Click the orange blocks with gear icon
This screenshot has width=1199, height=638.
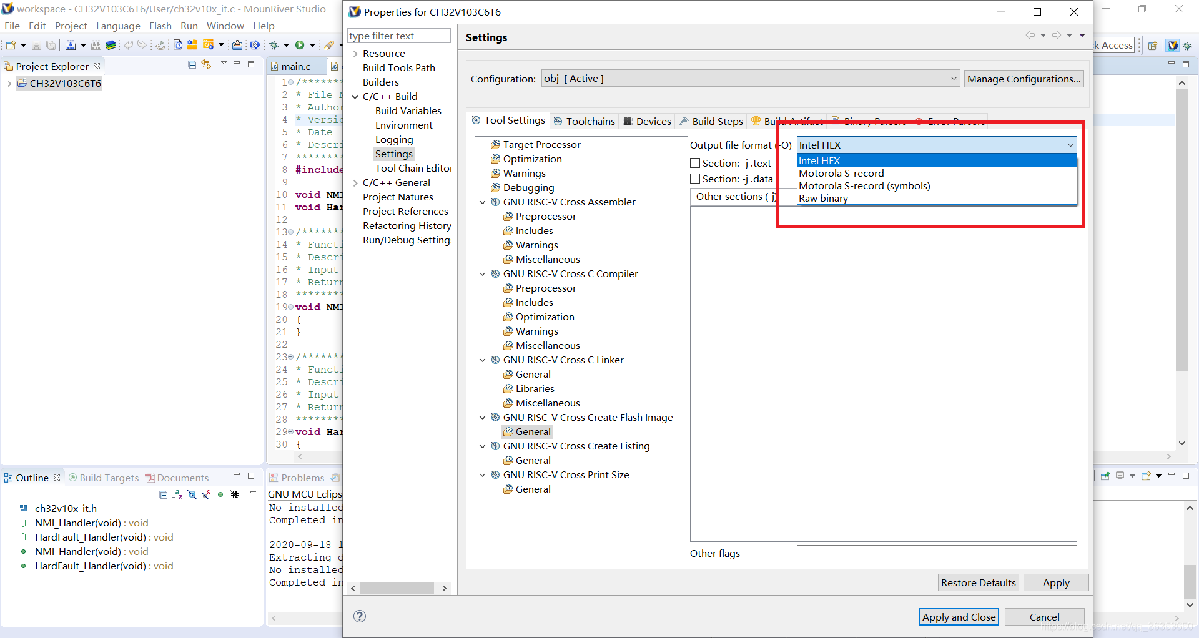(x=192, y=45)
